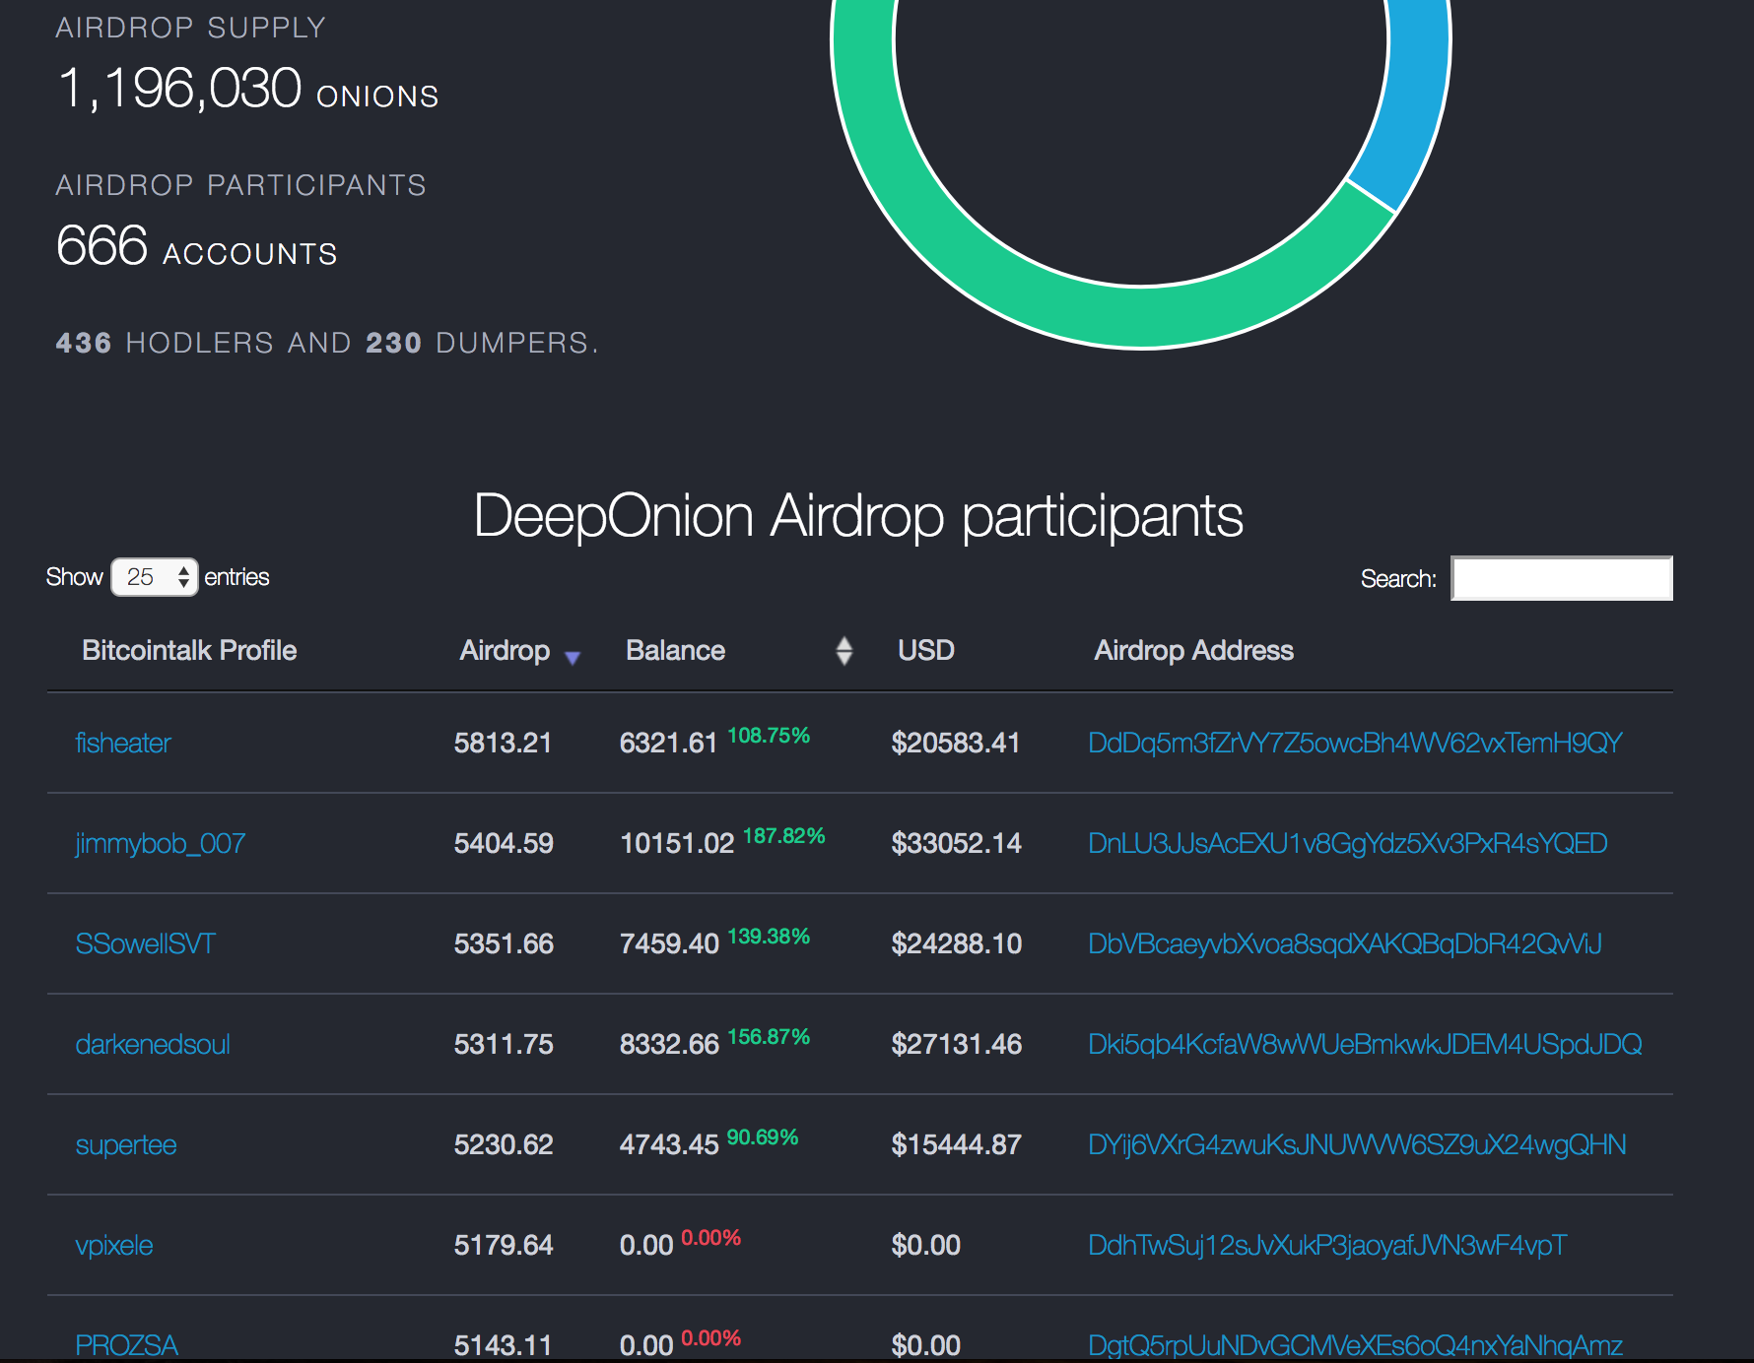Open address DnLU3JJsAcEXU1v8GgYdz5Xv3PxR4sYQED
The height and width of the screenshot is (1363, 1754).
(x=1348, y=844)
